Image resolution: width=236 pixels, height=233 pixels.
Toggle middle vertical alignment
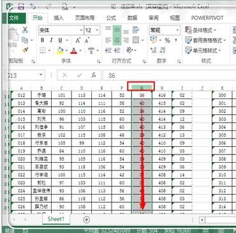pos(117,30)
